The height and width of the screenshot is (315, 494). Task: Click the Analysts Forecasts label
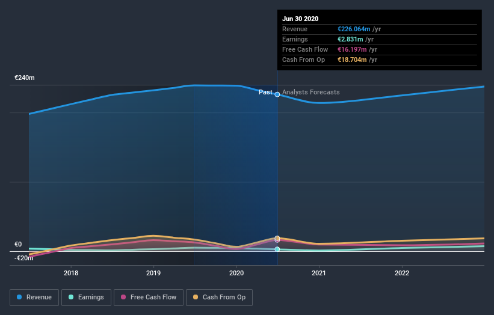[x=311, y=92]
